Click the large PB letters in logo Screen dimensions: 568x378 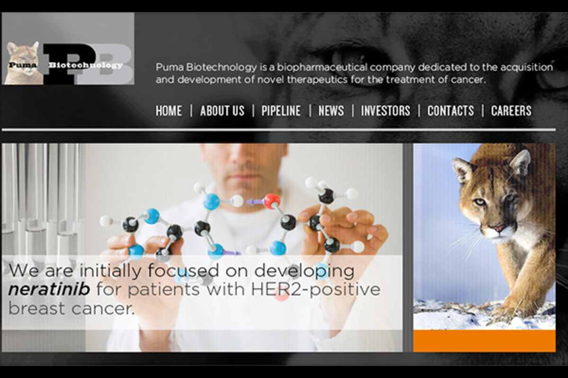click(87, 64)
